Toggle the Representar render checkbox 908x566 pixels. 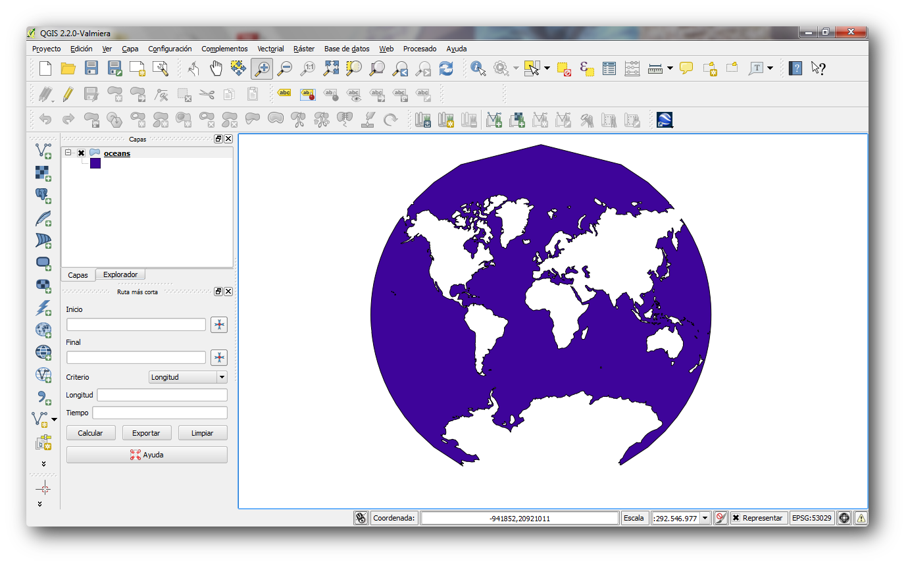coord(736,518)
